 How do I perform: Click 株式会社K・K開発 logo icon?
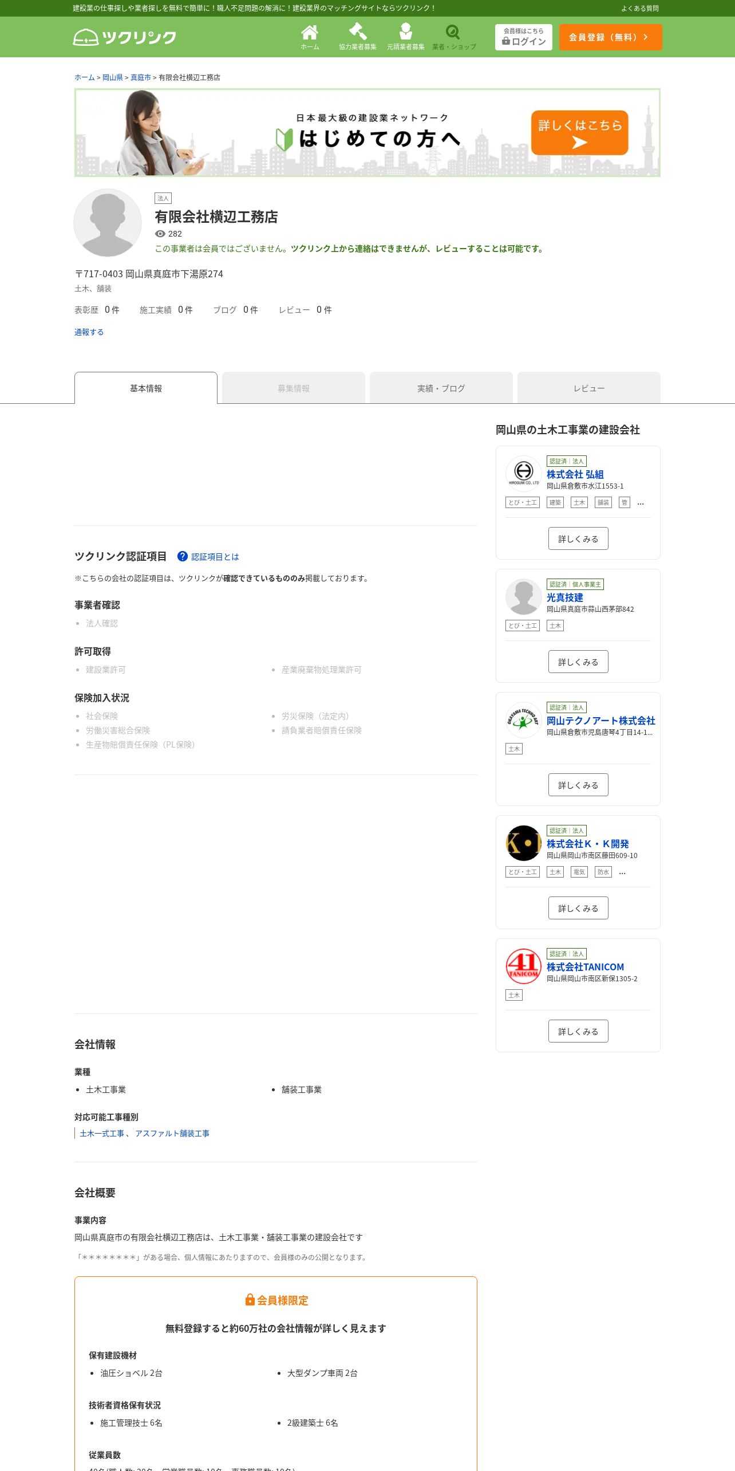pyautogui.click(x=524, y=843)
